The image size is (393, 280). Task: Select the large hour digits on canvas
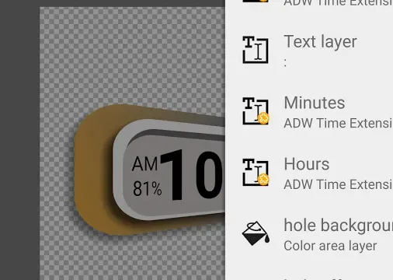pyautogui.click(x=192, y=175)
